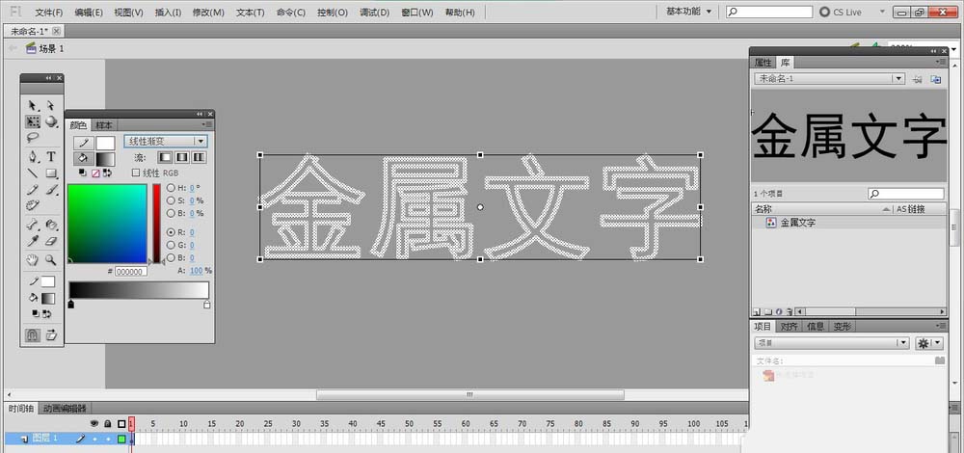Select the blue B radio button
The width and height of the screenshot is (964, 453).
pos(171,257)
